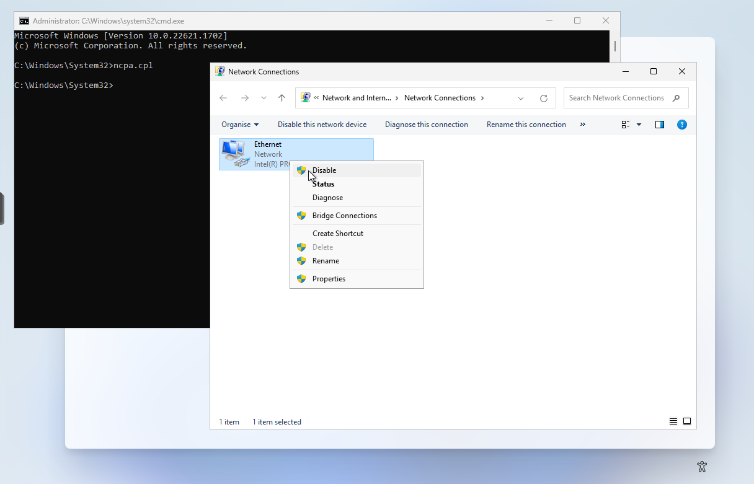The height and width of the screenshot is (484, 754).
Task: Click the address bar network icon
Action: click(x=305, y=98)
